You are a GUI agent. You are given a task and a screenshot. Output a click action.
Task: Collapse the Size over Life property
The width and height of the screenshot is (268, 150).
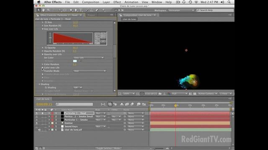point(43,29)
